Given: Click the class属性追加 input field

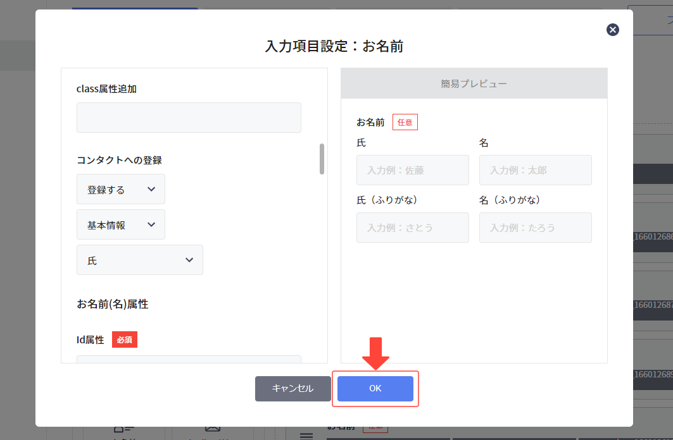Looking at the screenshot, I should point(189,118).
